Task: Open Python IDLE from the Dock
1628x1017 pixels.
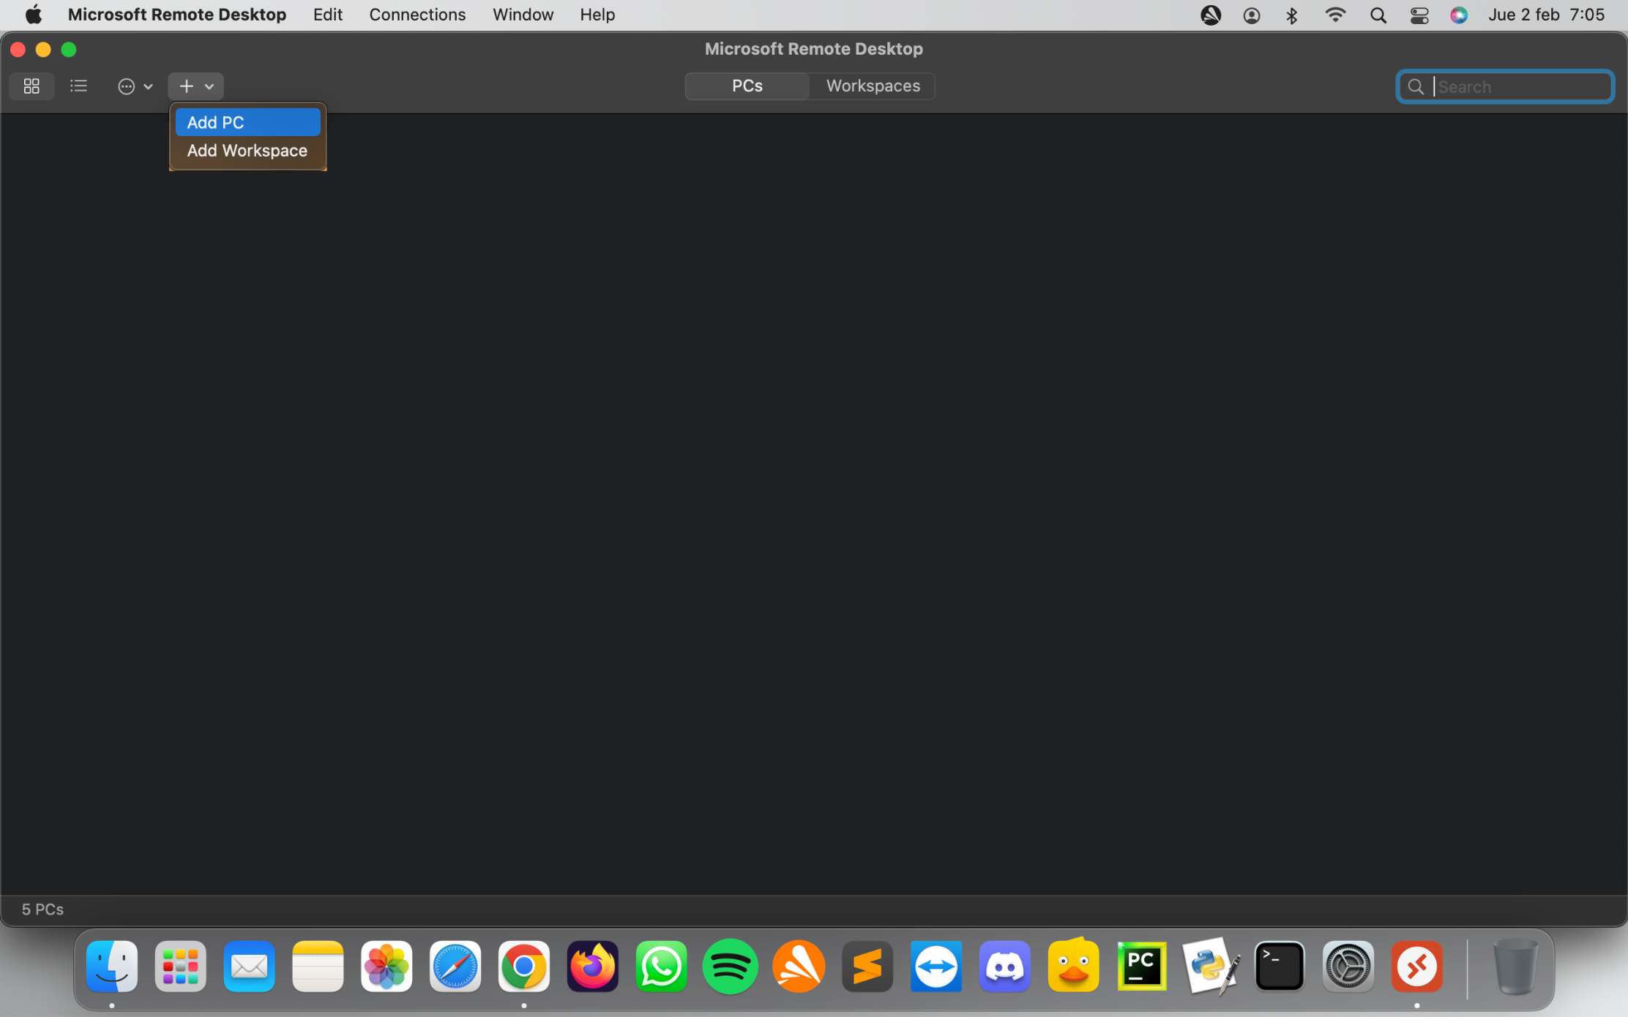Action: [1211, 967]
